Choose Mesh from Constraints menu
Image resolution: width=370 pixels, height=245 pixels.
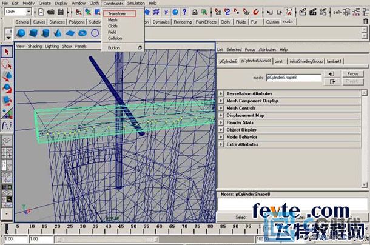[113, 20]
